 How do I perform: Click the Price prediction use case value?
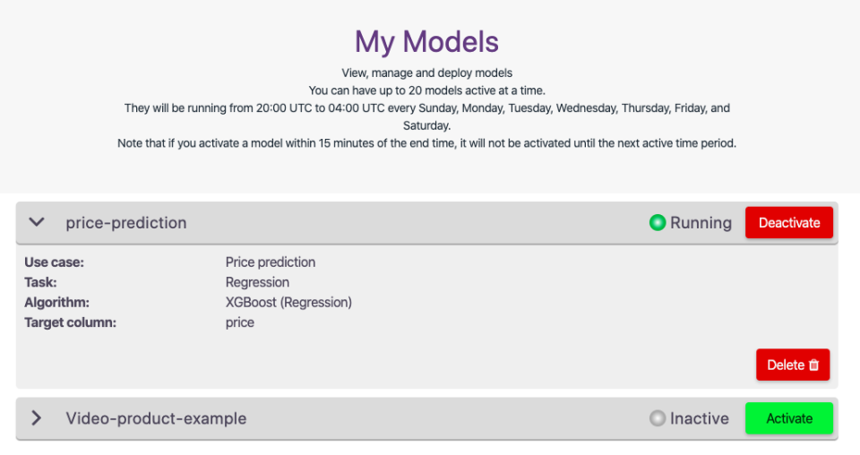pos(271,262)
